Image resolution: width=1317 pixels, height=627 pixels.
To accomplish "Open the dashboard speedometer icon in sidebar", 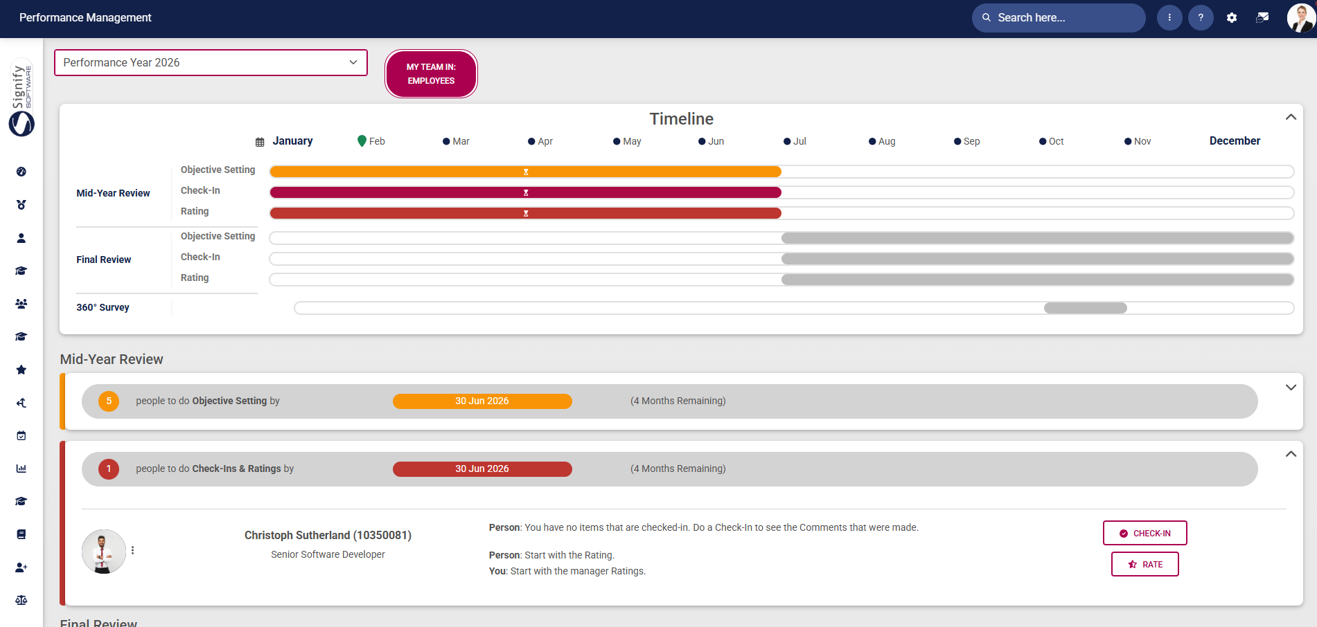I will click(21, 172).
